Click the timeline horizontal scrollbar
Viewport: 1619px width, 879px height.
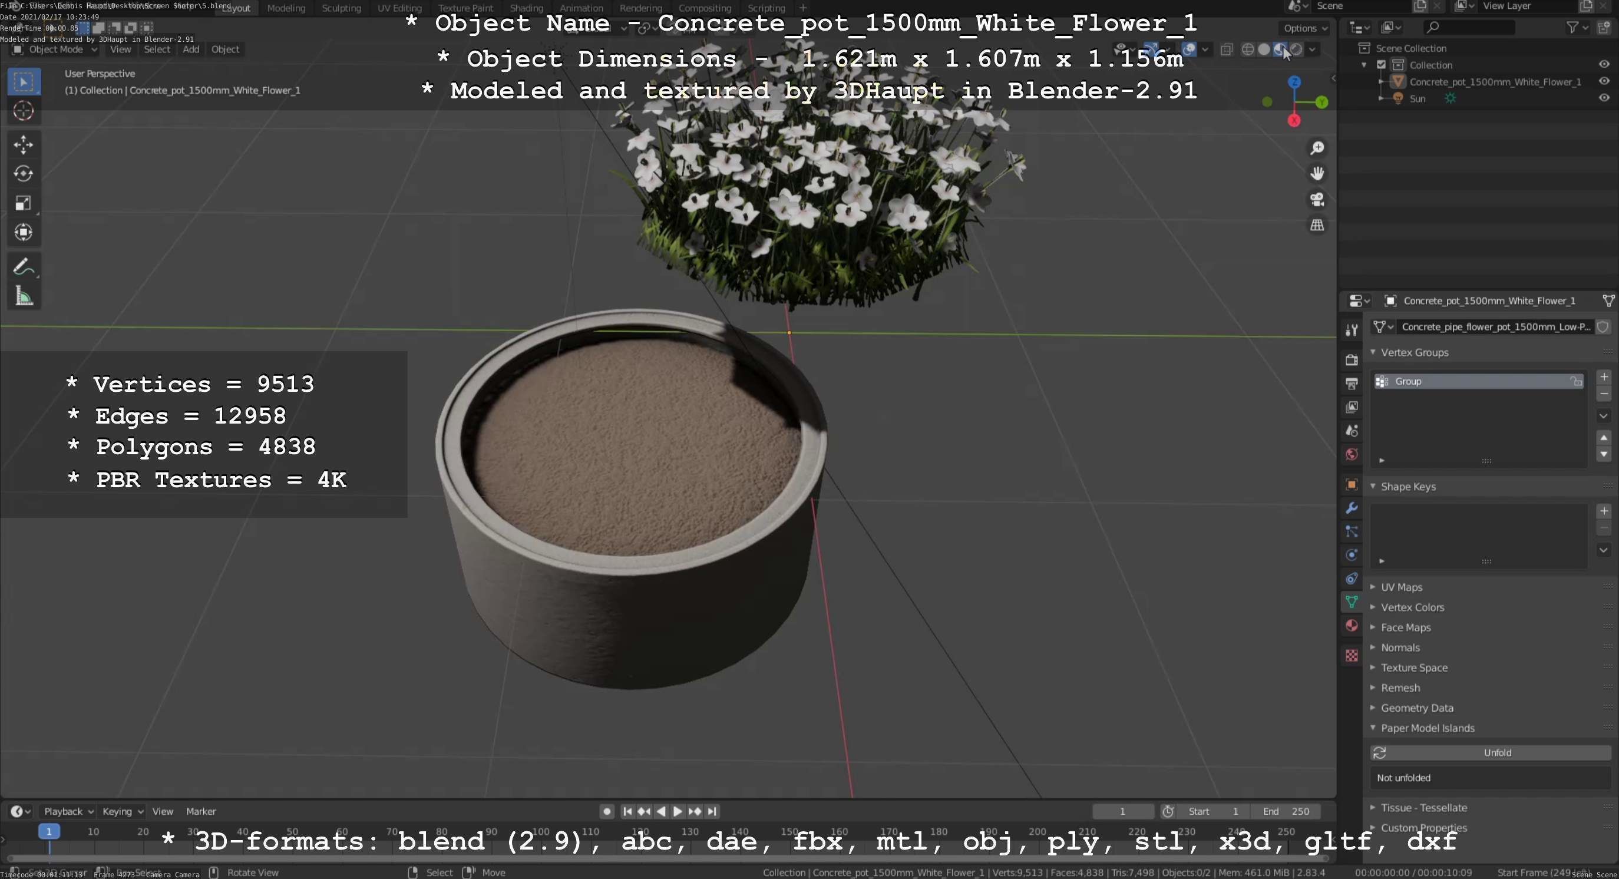tap(668, 858)
